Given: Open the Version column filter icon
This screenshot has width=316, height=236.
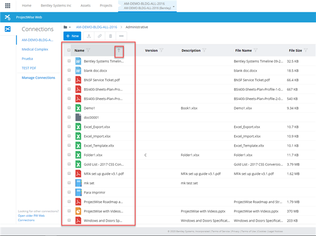Looking at the screenshot, I should (x=161, y=50).
